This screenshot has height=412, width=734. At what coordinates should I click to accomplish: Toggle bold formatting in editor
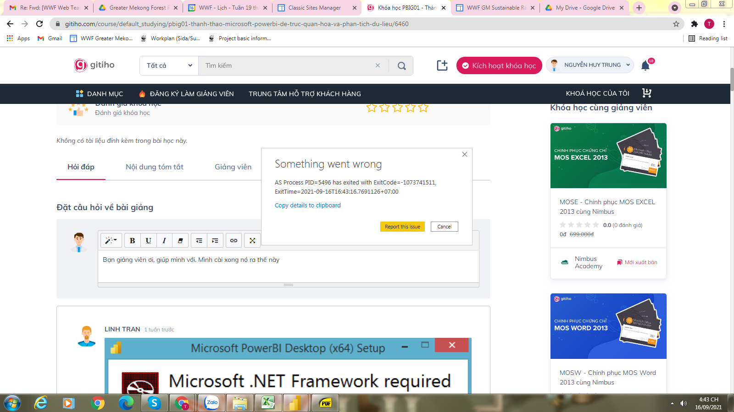[x=132, y=240]
